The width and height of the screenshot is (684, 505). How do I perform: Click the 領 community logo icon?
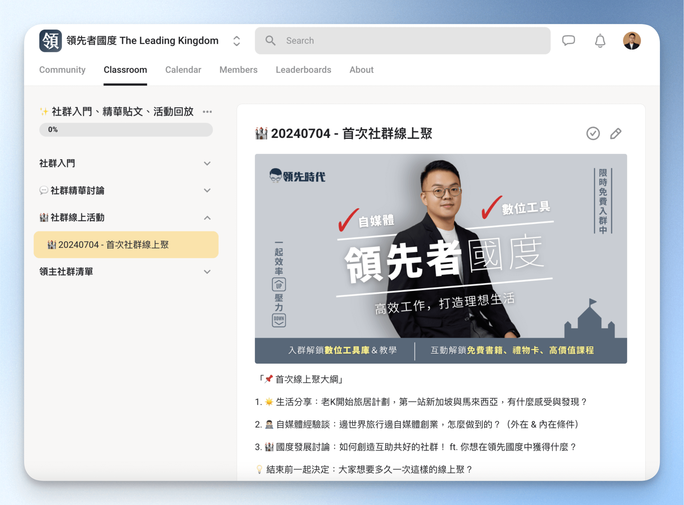(x=50, y=41)
